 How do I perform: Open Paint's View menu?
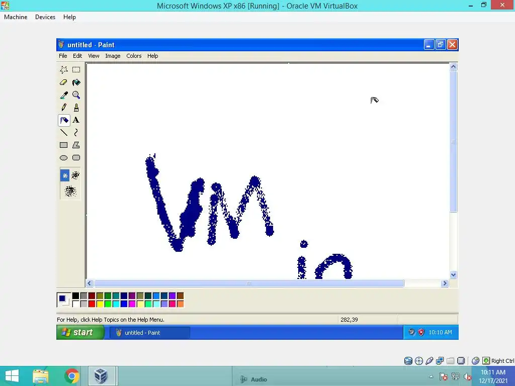coord(94,56)
